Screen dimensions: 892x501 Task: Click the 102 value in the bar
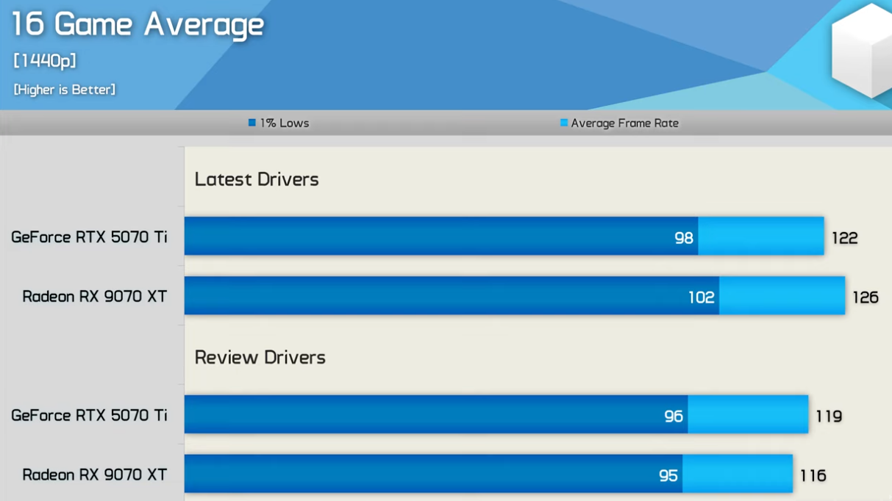coord(702,297)
